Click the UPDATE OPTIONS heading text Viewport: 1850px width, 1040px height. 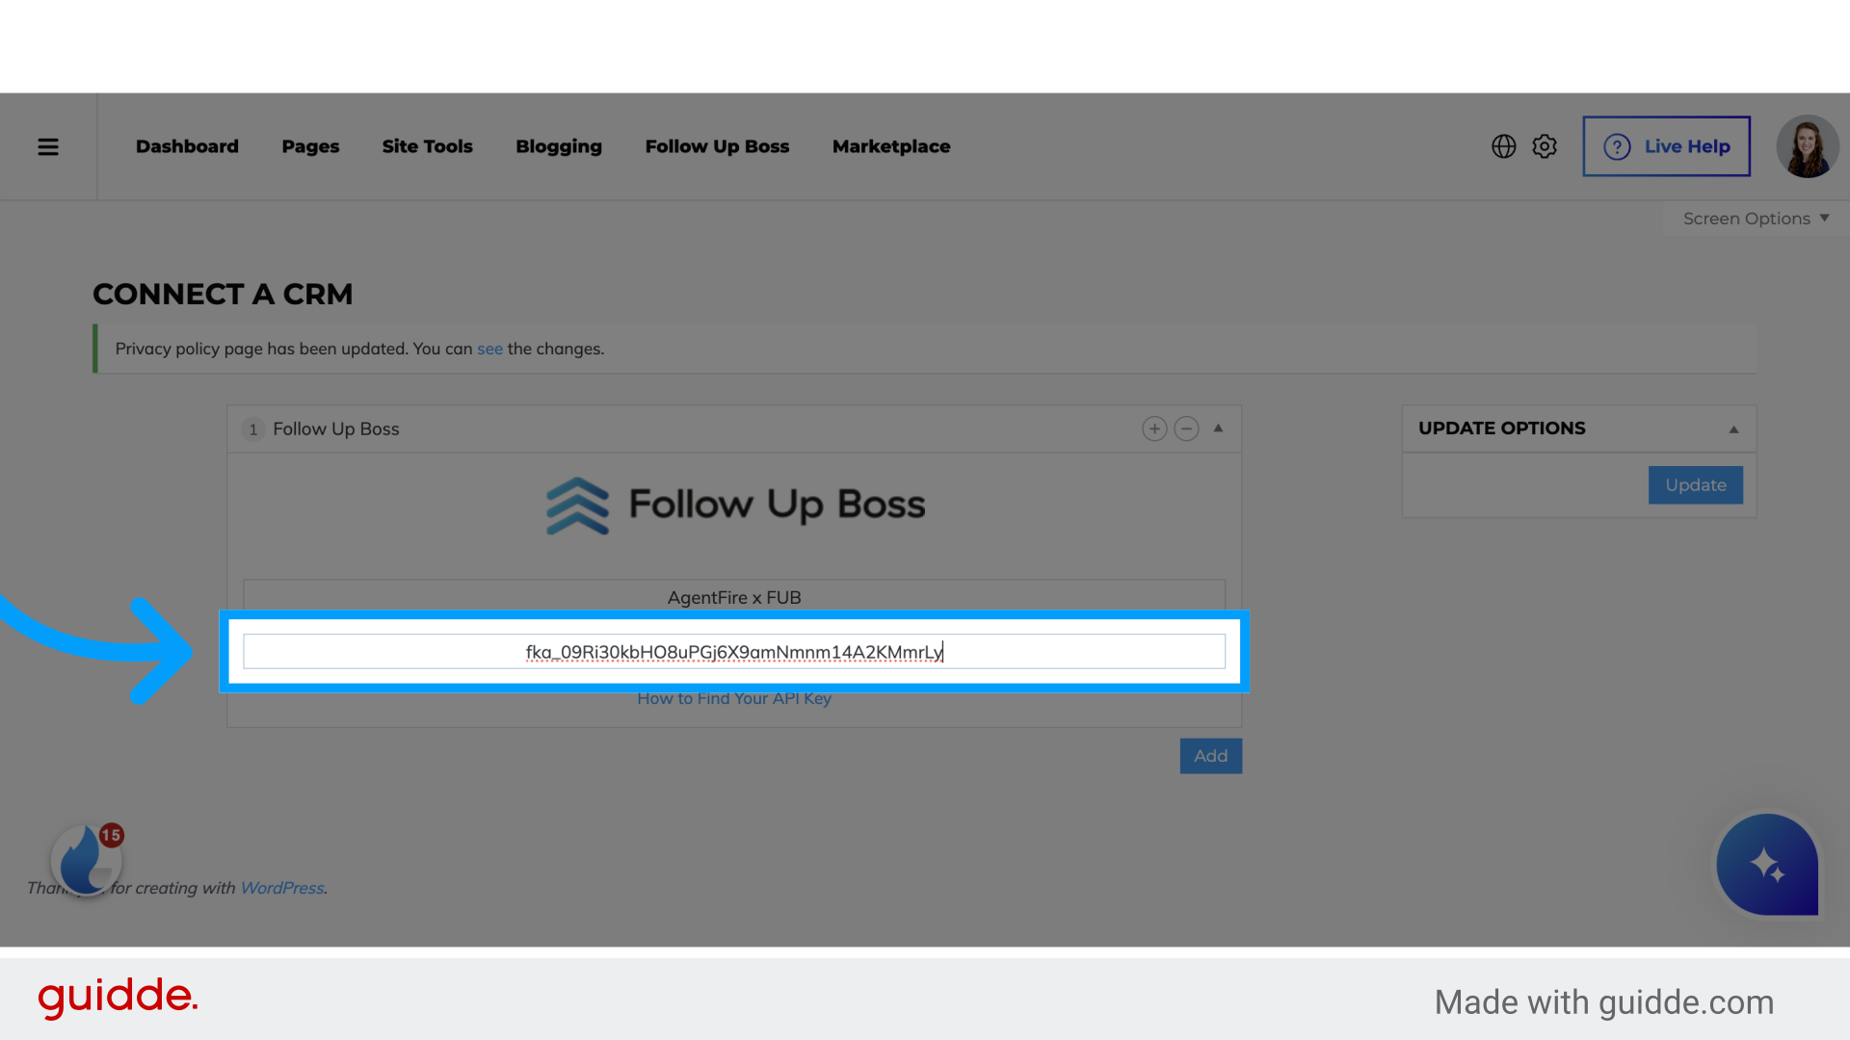[1501, 429]
